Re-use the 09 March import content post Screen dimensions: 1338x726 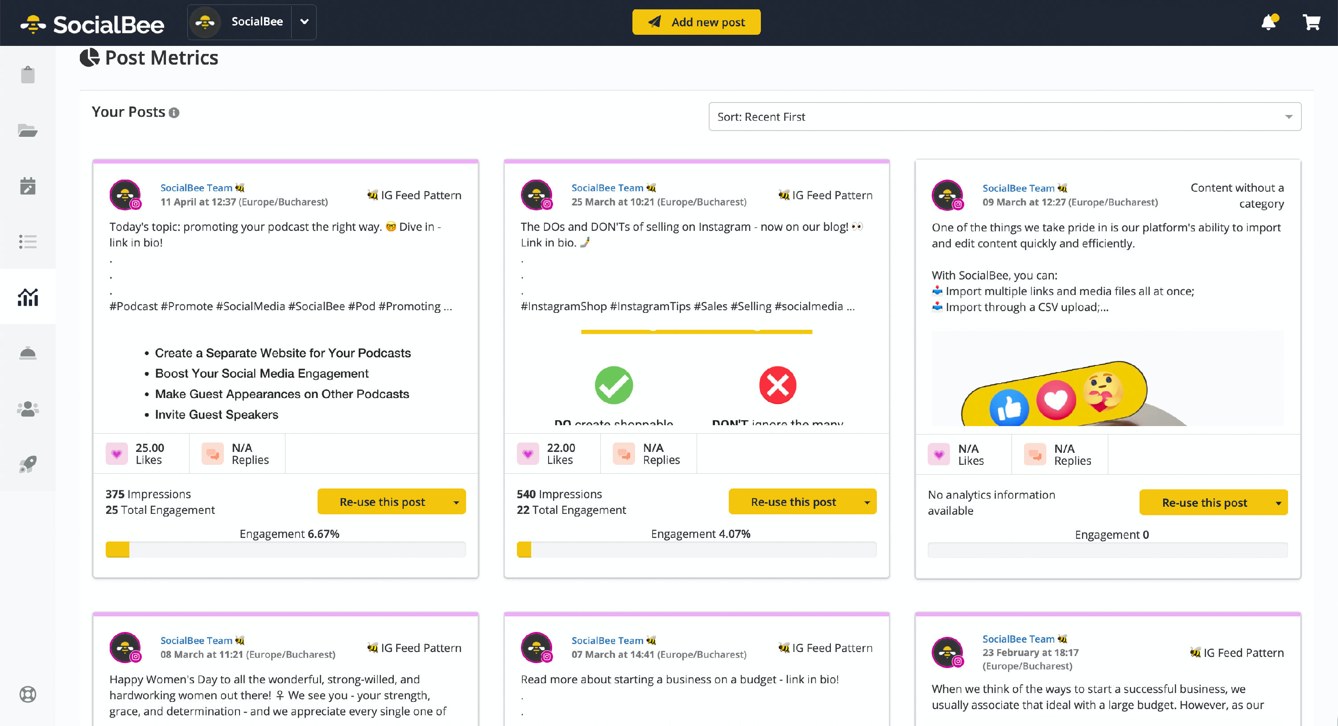coord(1204,502)
